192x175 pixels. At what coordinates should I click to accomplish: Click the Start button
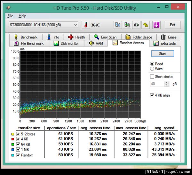tap(163, 54)
